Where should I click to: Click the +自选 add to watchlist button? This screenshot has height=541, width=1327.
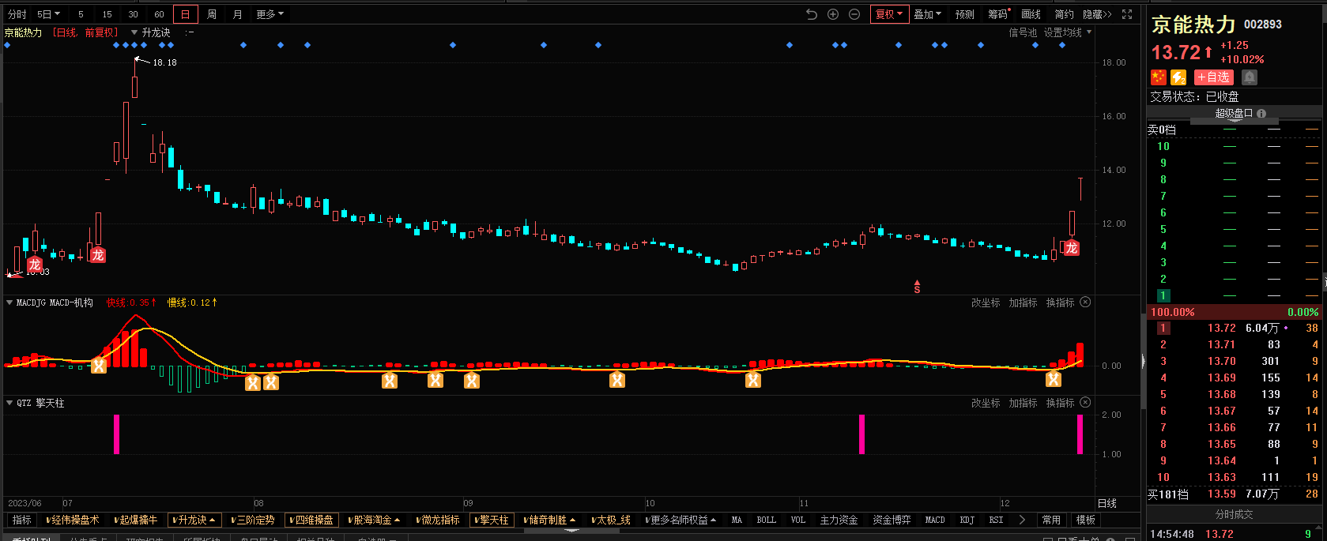click(1213, 77)
